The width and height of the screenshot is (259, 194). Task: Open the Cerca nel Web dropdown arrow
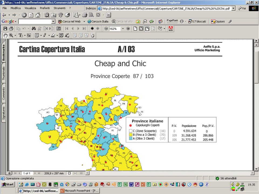click(84, 22)
